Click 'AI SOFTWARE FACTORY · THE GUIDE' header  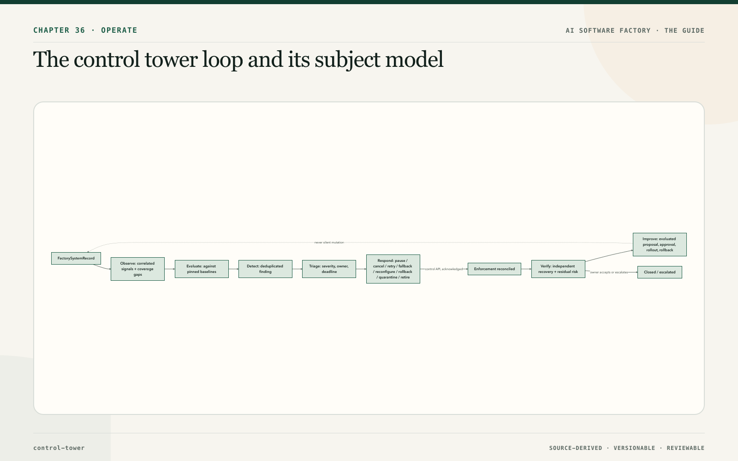(x=635, y=30)
